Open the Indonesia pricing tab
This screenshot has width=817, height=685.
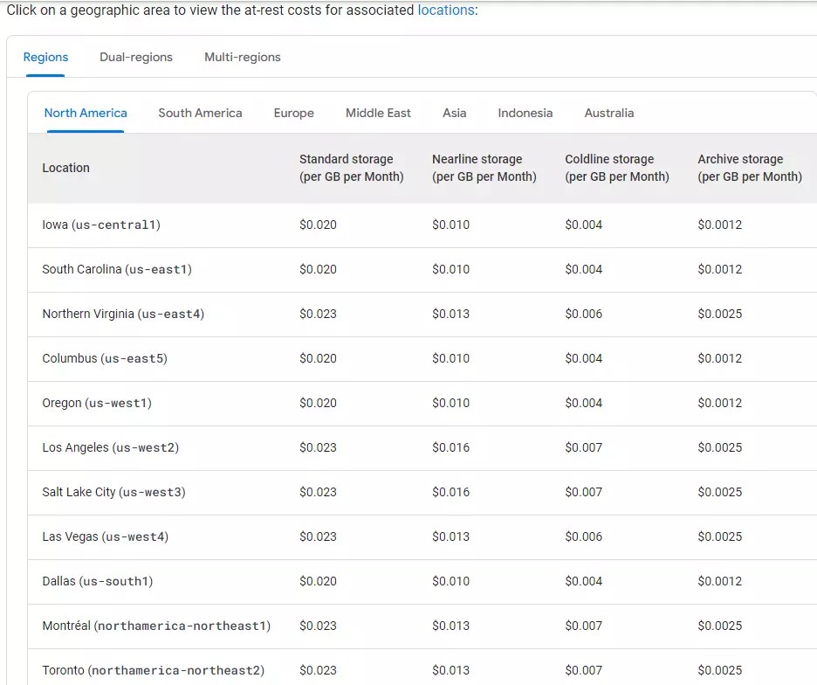coord(525,113)
